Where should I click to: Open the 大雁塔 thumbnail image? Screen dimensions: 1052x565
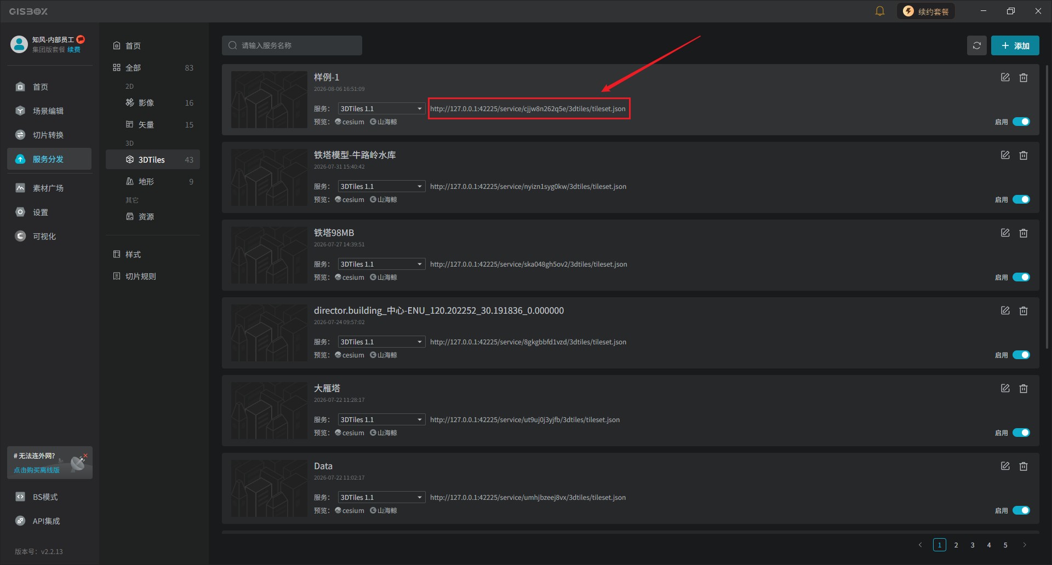coord(269,411)
